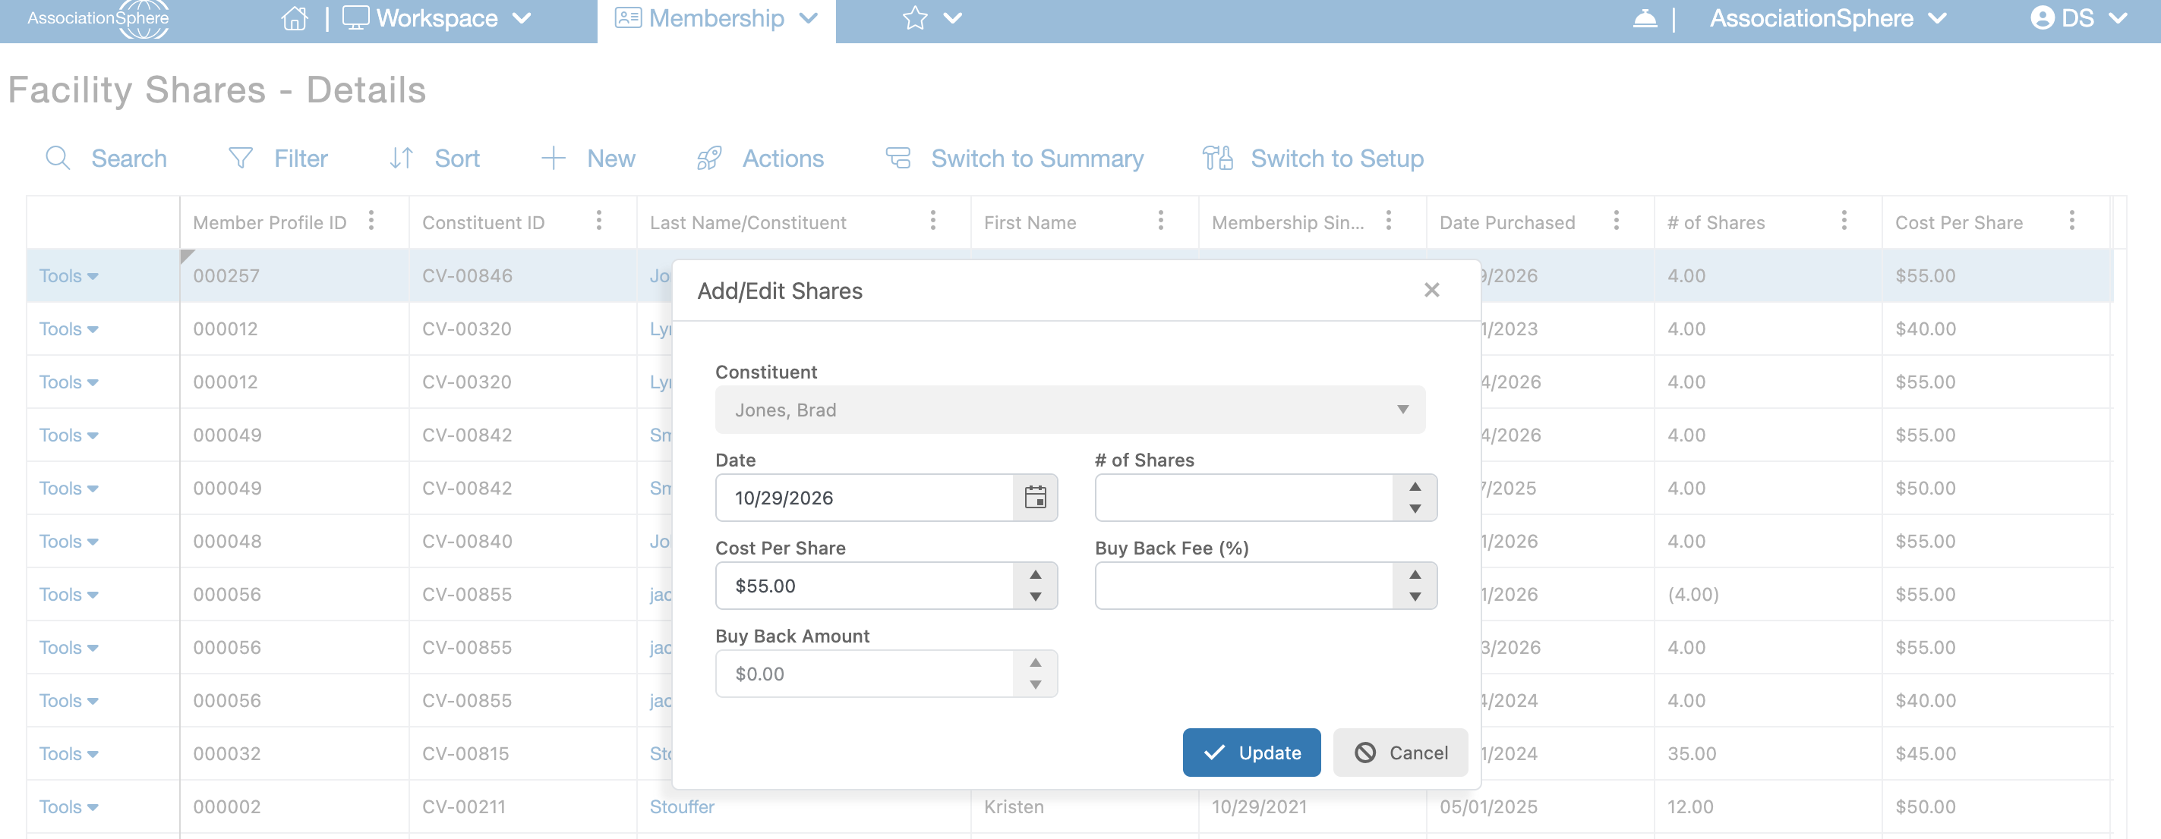Open the Filter funnel tool

[x=241, y=159]
